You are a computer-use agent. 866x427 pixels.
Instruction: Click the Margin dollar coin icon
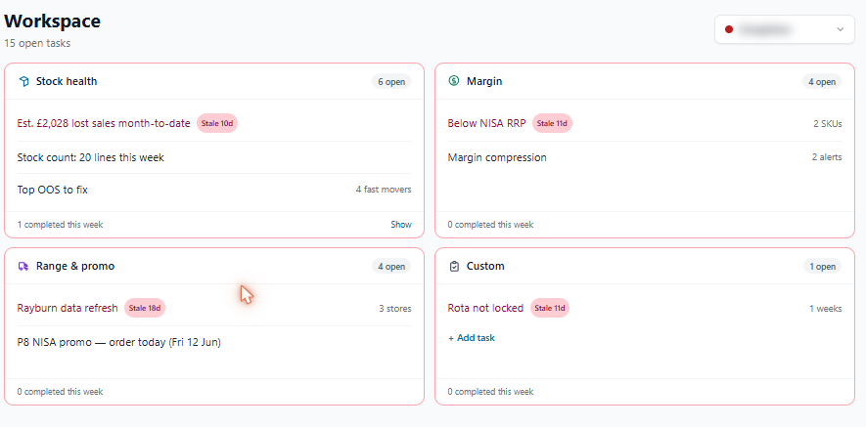pyautogui.click(x=454, y=81)
